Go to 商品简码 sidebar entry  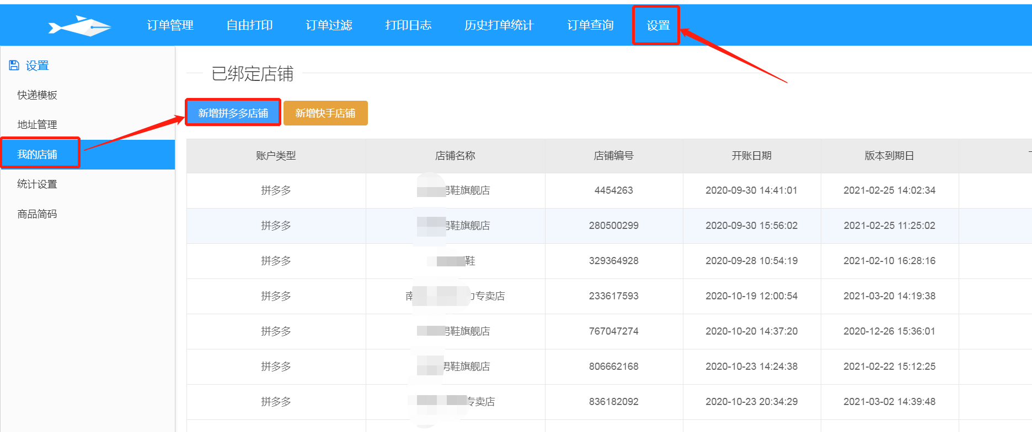point(38,214)
